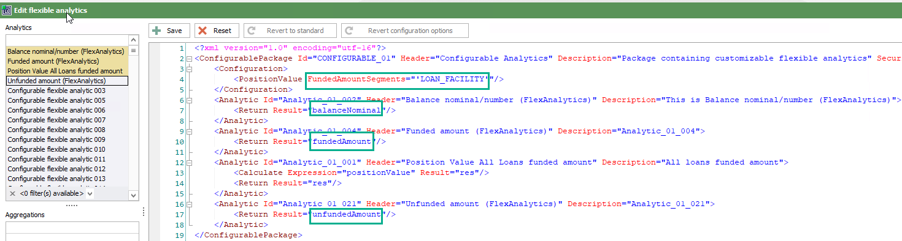
Task: Clear filters with the X icon
Action: click(12, 193)
